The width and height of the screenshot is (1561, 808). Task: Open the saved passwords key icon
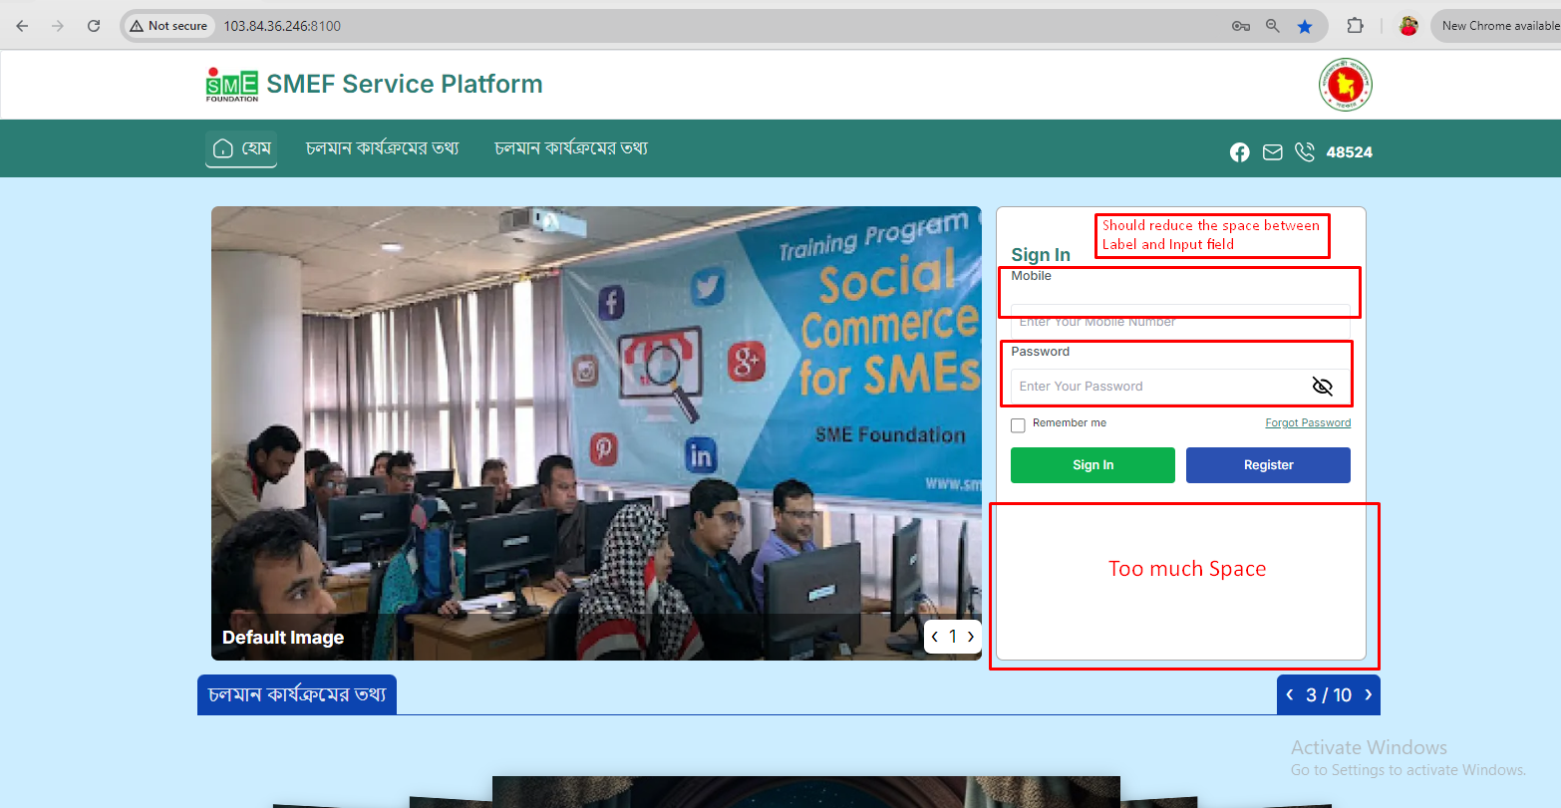tap(1241, 26)
